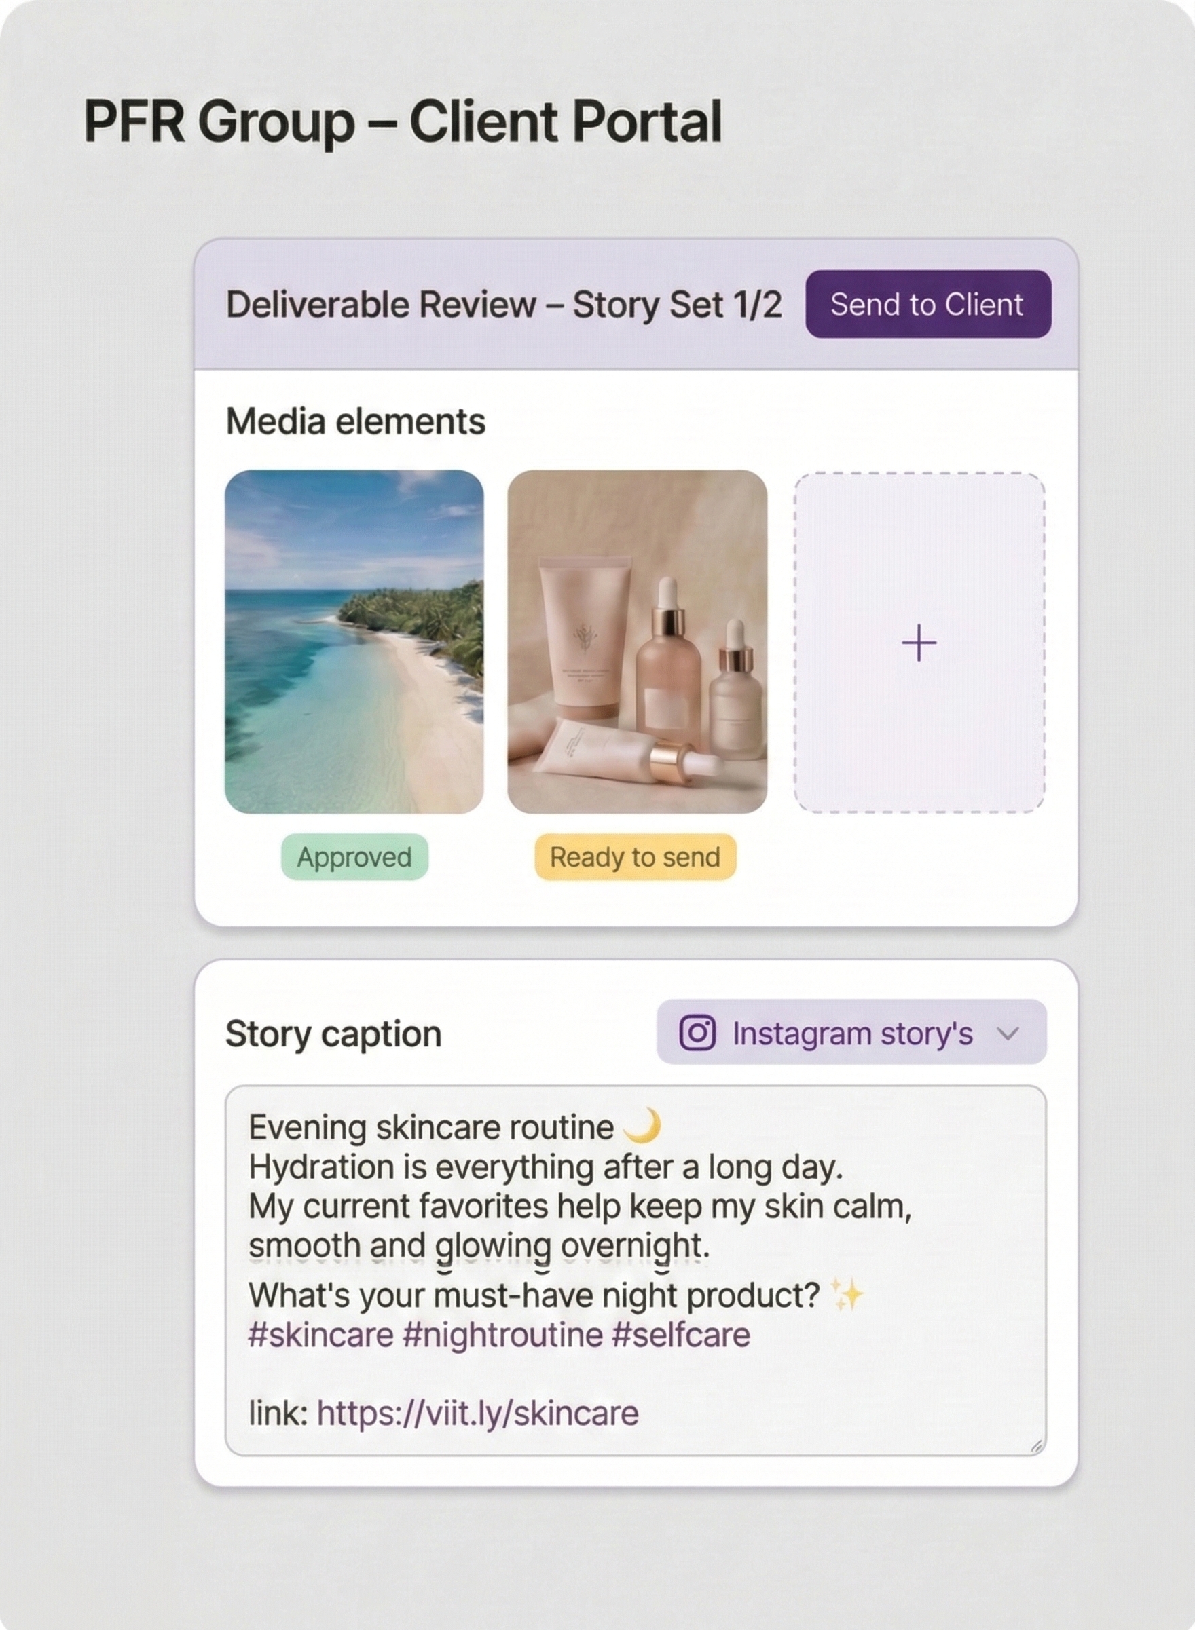Grab the caption box resize handle
1195x1630 pixels.
tap(1036, 1445)
